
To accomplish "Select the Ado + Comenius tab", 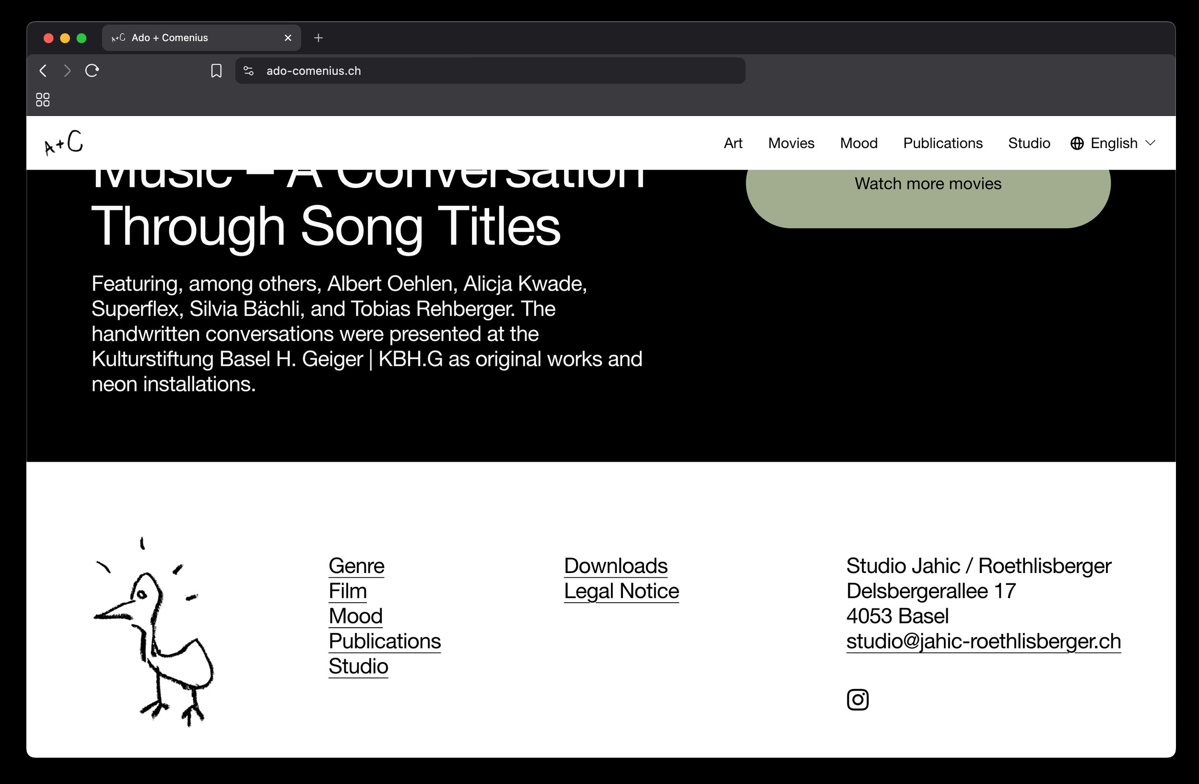I will coord(201,38).
